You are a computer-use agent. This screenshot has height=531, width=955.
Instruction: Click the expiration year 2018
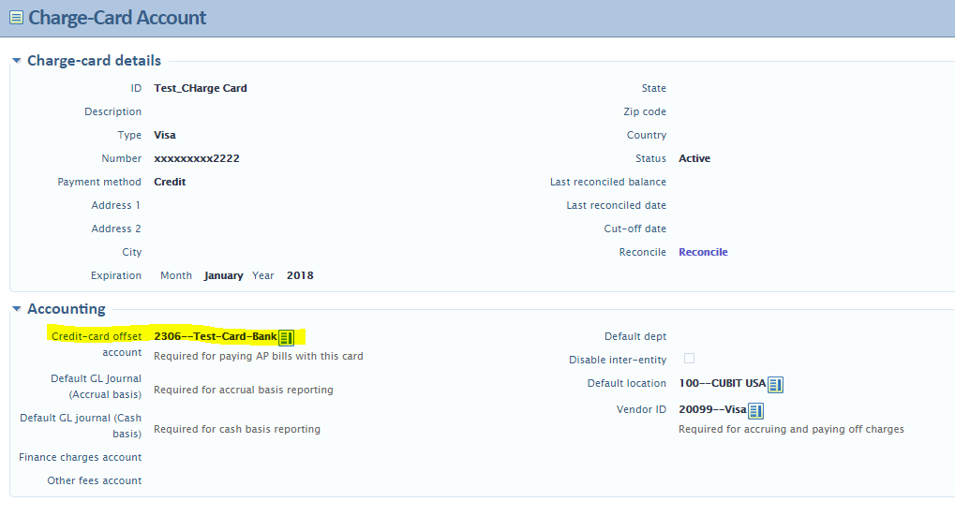300,276
